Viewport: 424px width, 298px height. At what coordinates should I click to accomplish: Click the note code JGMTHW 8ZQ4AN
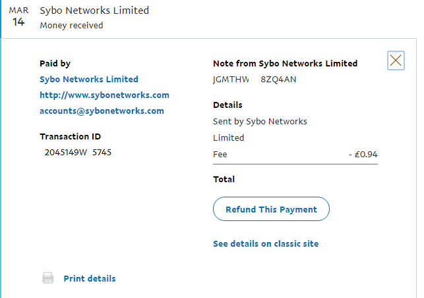coord(255,79)
